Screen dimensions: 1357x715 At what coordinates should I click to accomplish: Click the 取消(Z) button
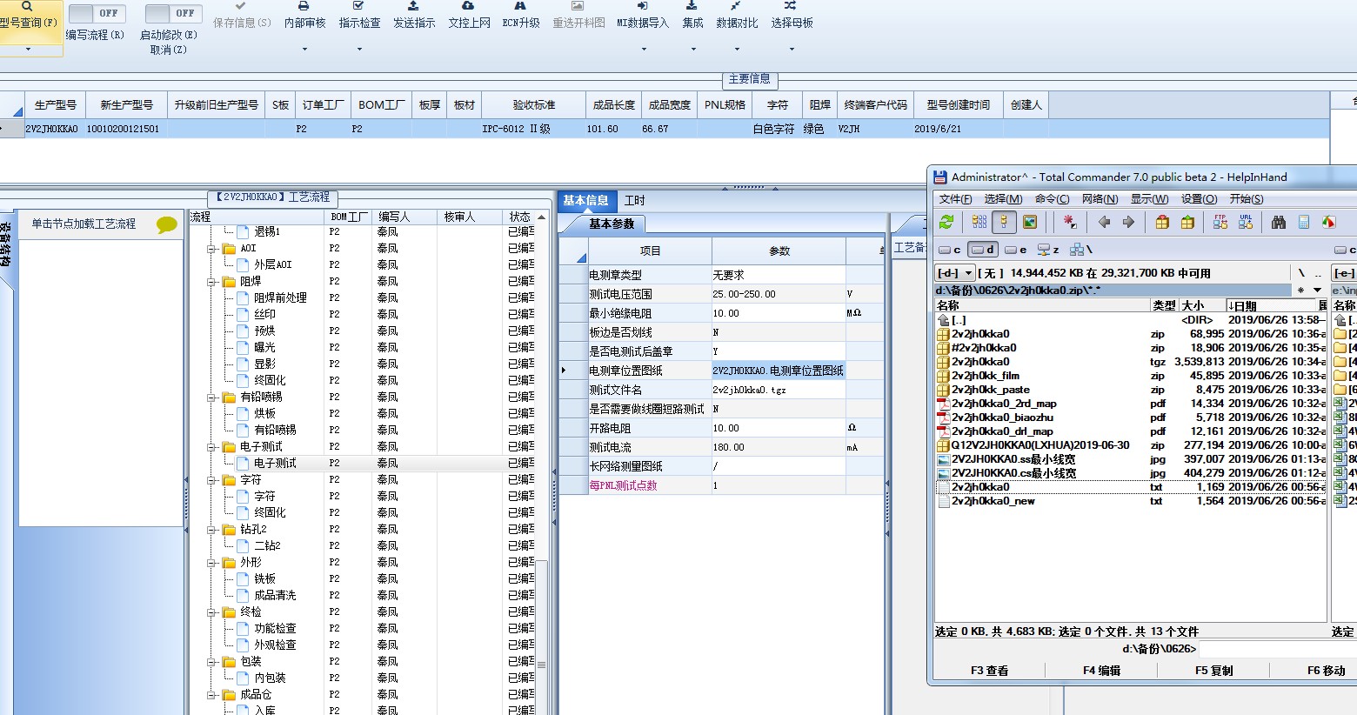pos(168,50)
